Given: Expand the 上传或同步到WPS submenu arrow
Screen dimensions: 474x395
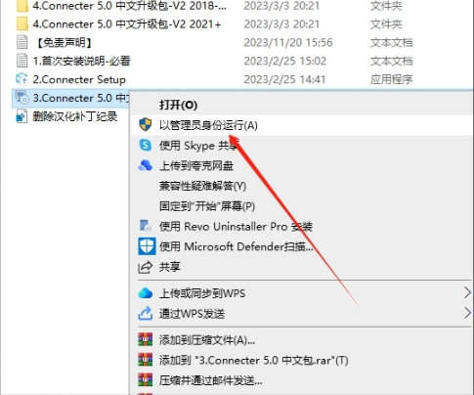Looking at the screenshot, I should tap(467, 293).
